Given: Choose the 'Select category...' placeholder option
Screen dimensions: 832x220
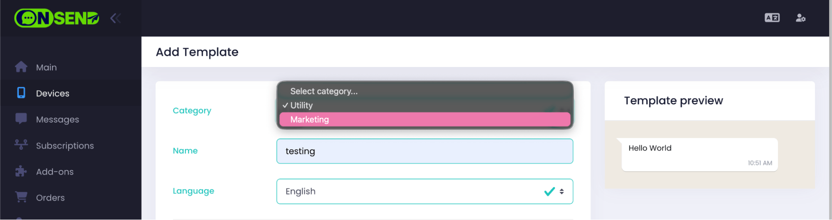Looking at the screenshot, I should 425,91.
